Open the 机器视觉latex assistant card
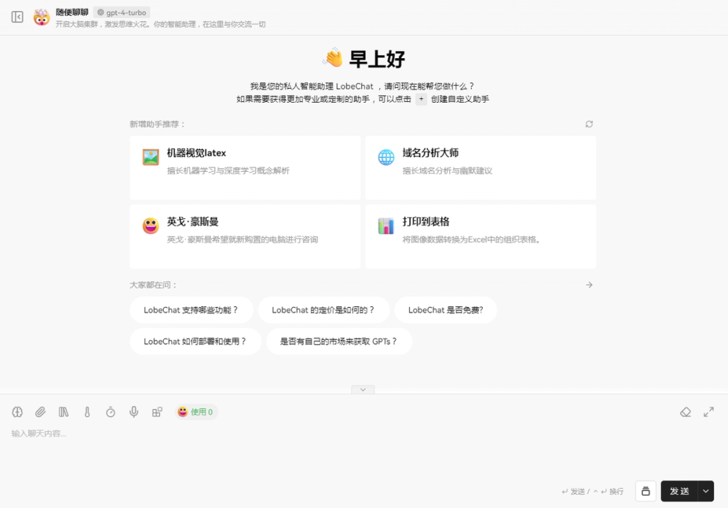This screenshot has height=508, width=728. tap(245, 167)
